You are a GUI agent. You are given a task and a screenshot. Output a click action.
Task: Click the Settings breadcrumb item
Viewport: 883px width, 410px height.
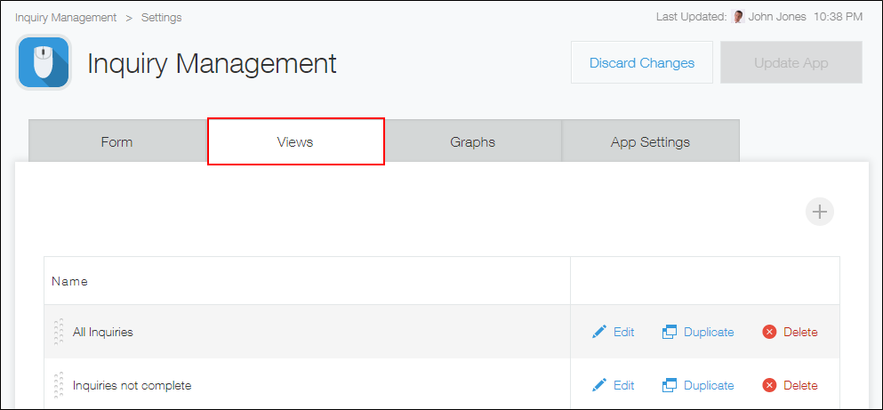point(161,18)
